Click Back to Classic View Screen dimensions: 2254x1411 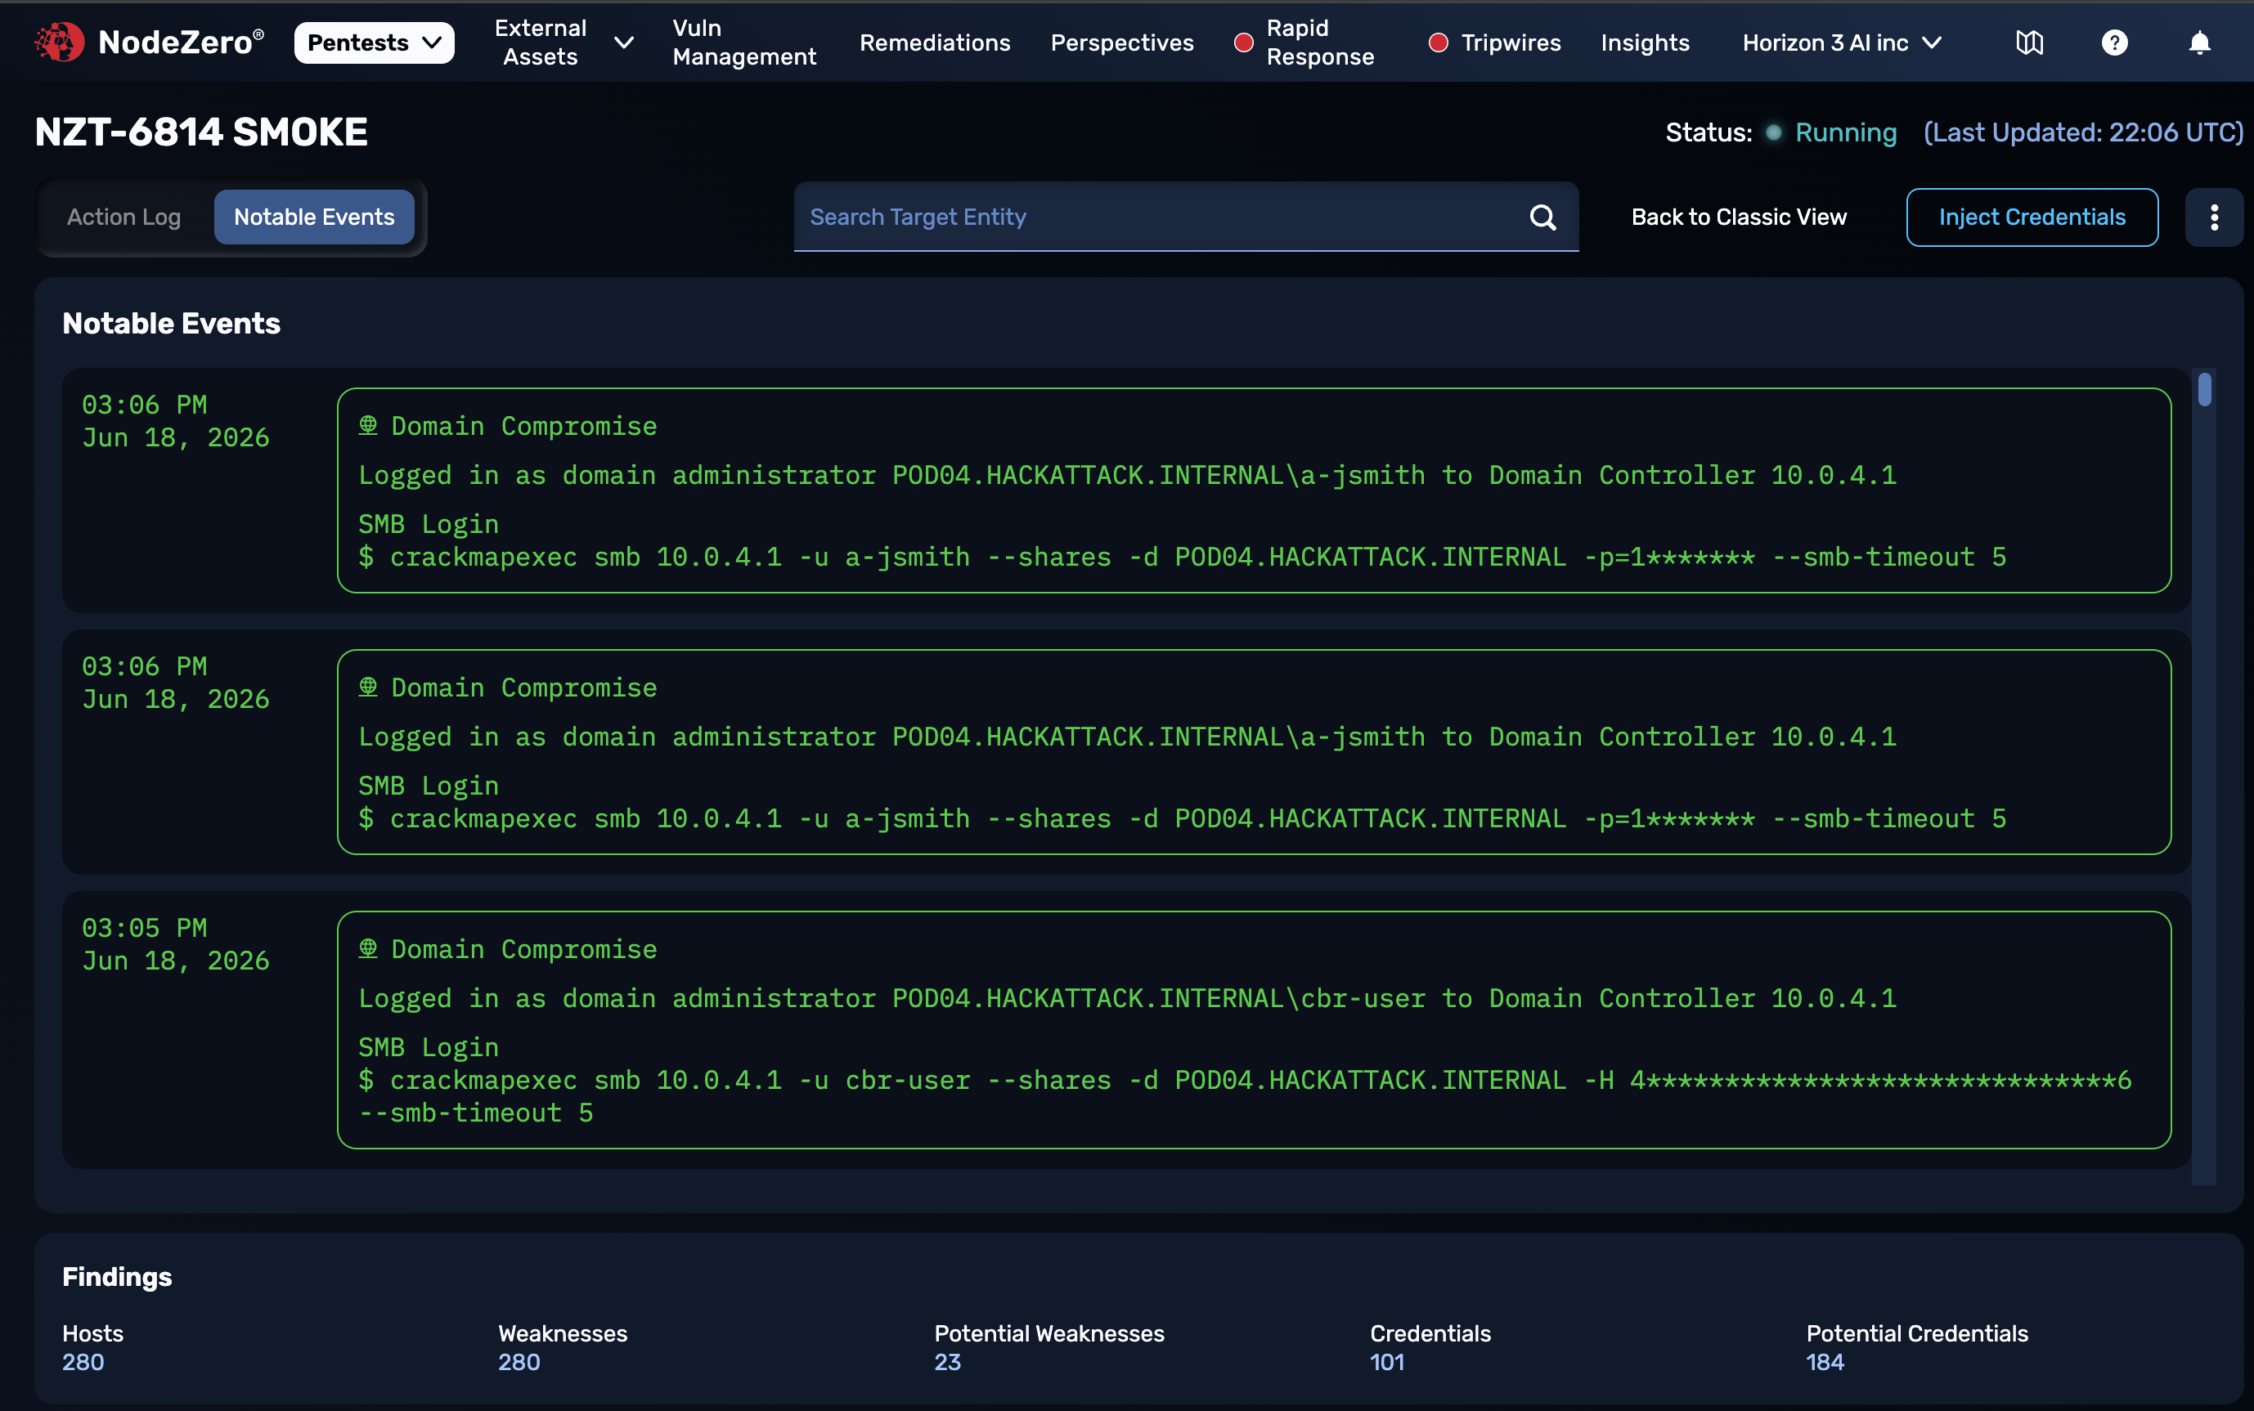click(1739, 217)
